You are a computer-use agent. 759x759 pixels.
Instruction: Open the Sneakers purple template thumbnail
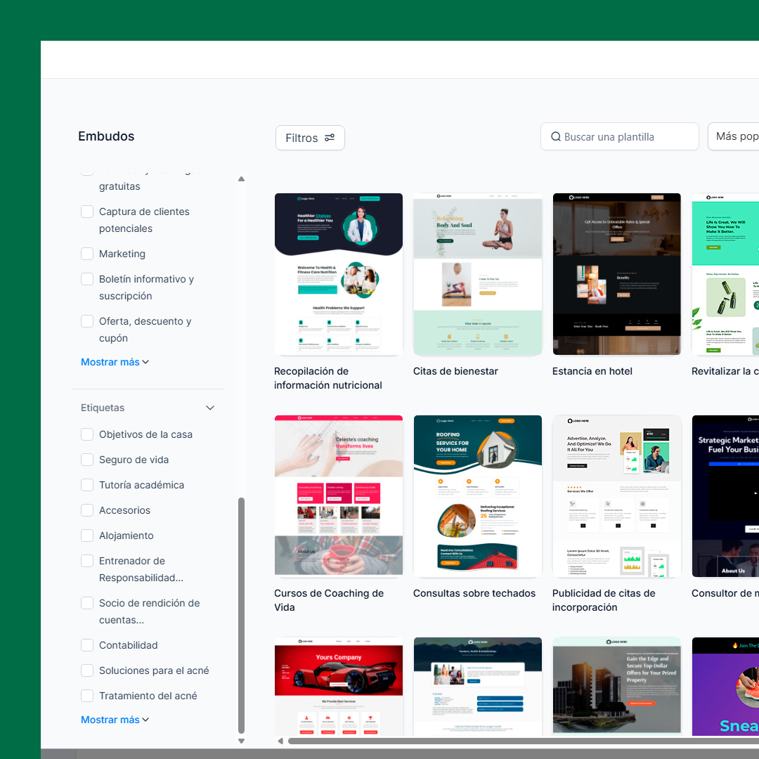(725, 687)
